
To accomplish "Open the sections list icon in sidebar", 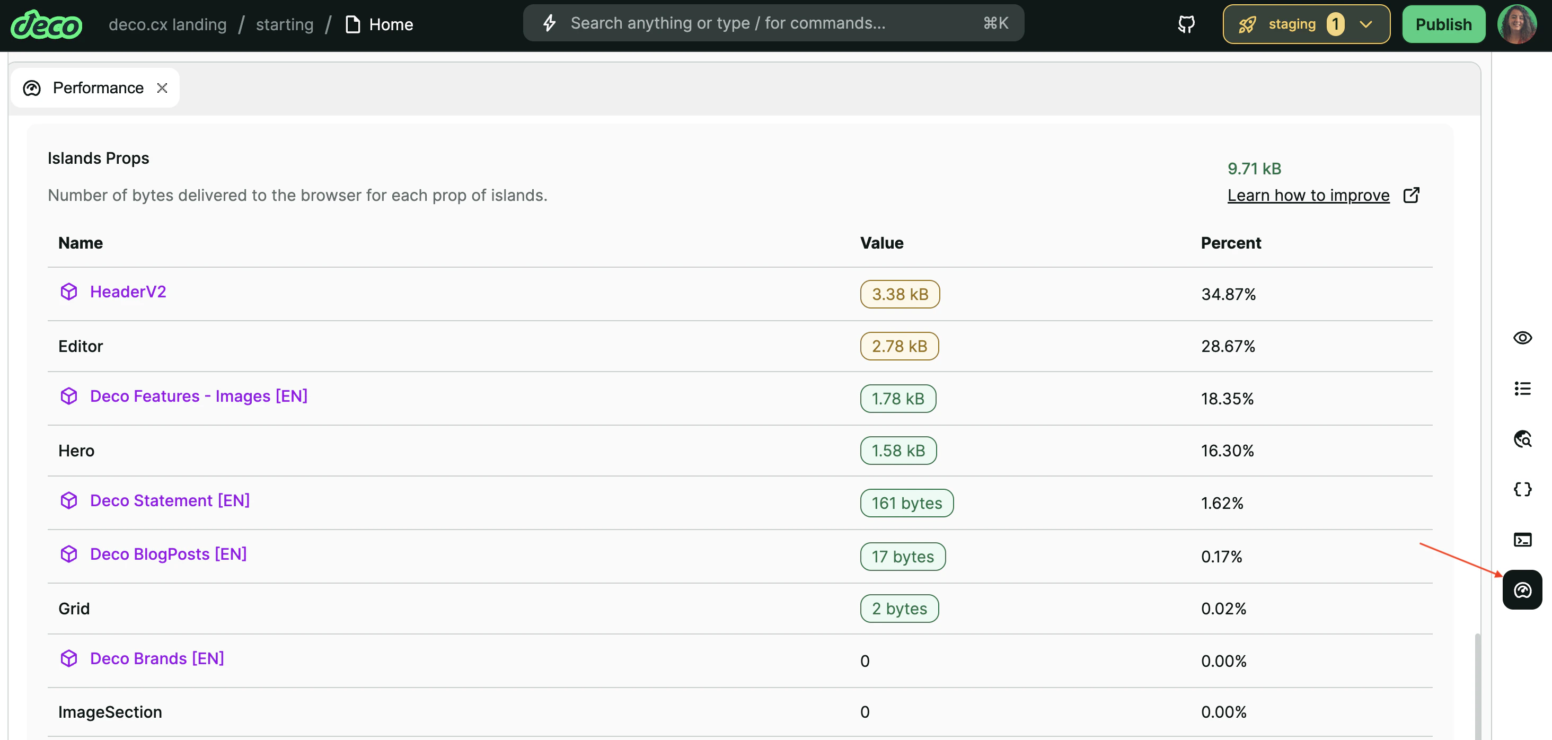I will point(1522,388).
